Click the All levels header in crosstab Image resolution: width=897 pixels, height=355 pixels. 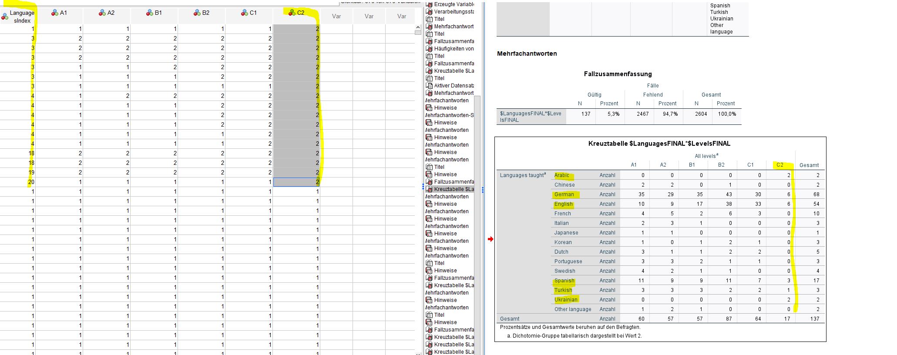(x=706, y=156)
